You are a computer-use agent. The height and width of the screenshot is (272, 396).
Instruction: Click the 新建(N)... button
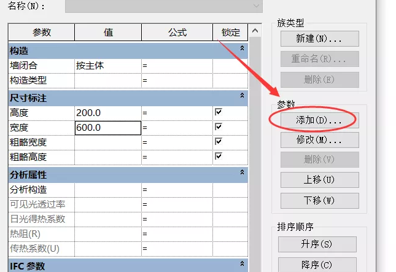pos(319,39)
